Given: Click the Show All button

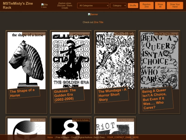Looking at the screenshot, I should 160,6.
